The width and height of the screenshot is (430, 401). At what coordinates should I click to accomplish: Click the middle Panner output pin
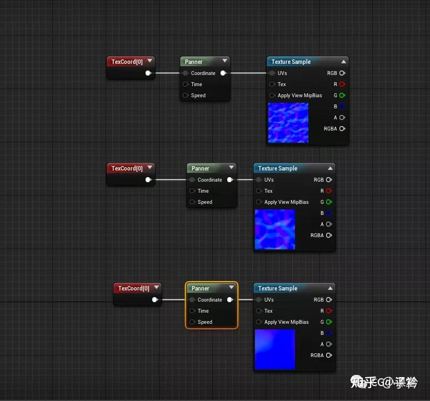pyautogui.click(x=230, y=179)
